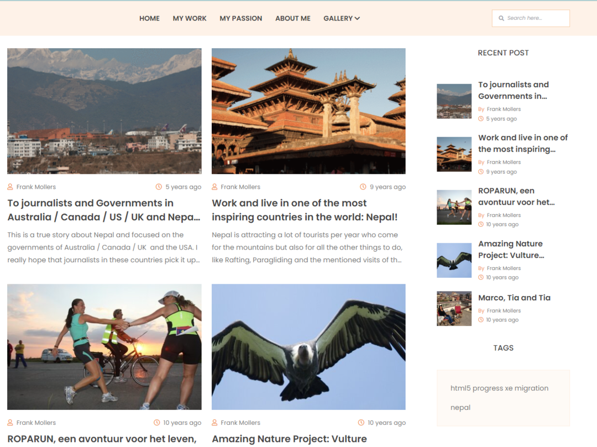The image size is (597, 447).
Task: Click the author icon under the journalists post
Action: coord(11,187)
